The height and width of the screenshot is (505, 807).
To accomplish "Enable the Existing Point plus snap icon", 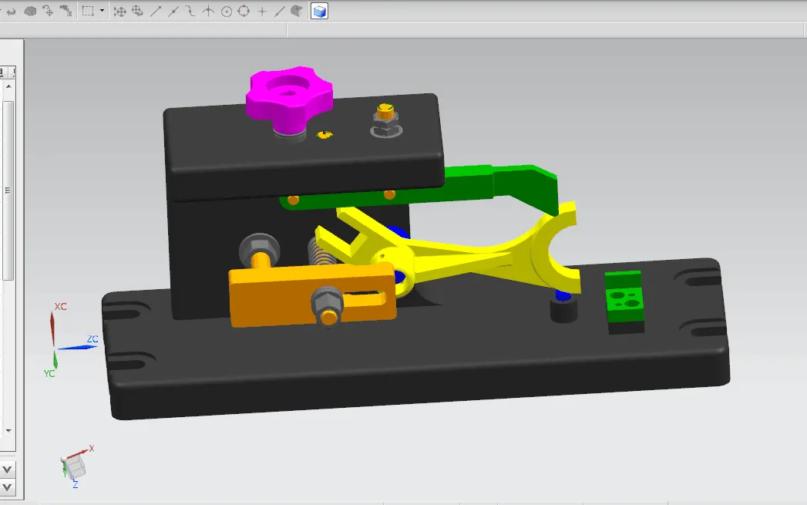I will click(262, 11).
